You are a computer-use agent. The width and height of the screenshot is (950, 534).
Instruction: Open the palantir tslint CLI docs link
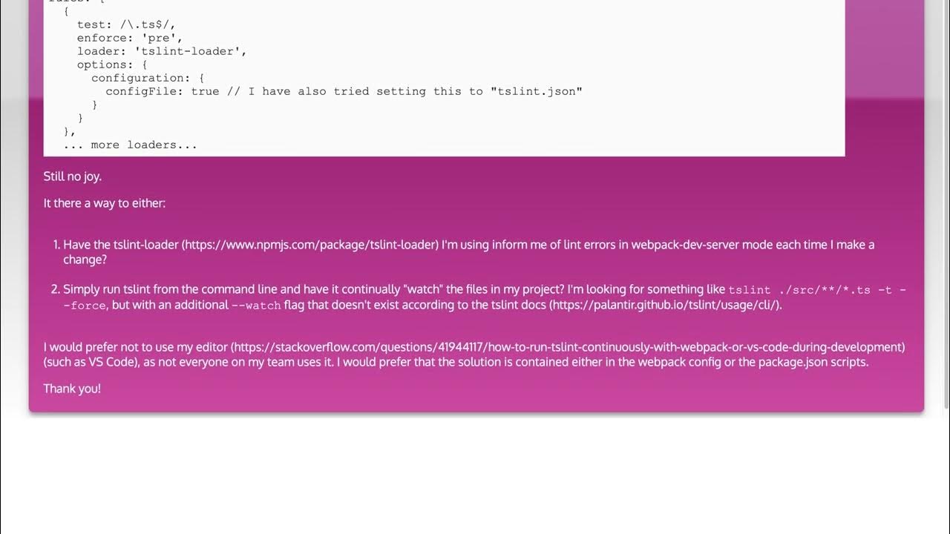pos(665,305)
